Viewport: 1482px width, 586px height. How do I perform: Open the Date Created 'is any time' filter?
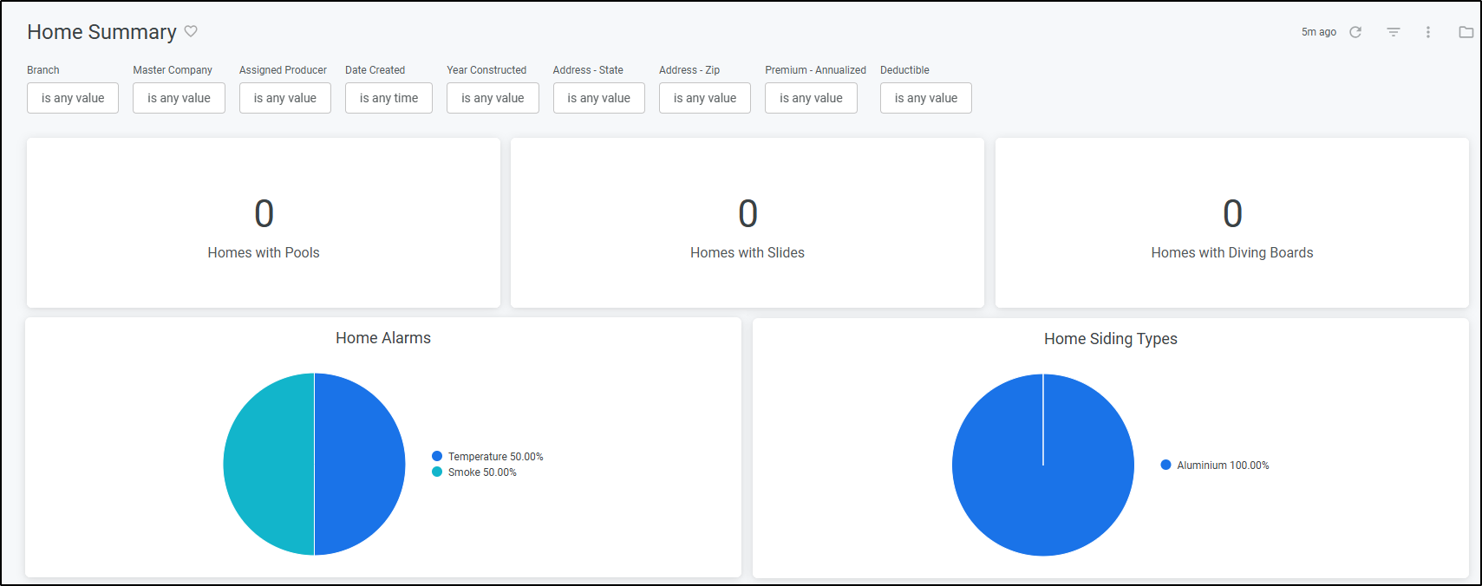388,98
